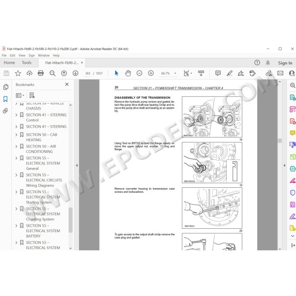The width and height of the screenshot is (296, 296).
Task: Expand SECTION 55 Starting System bookmark
Action: [16, 192]
